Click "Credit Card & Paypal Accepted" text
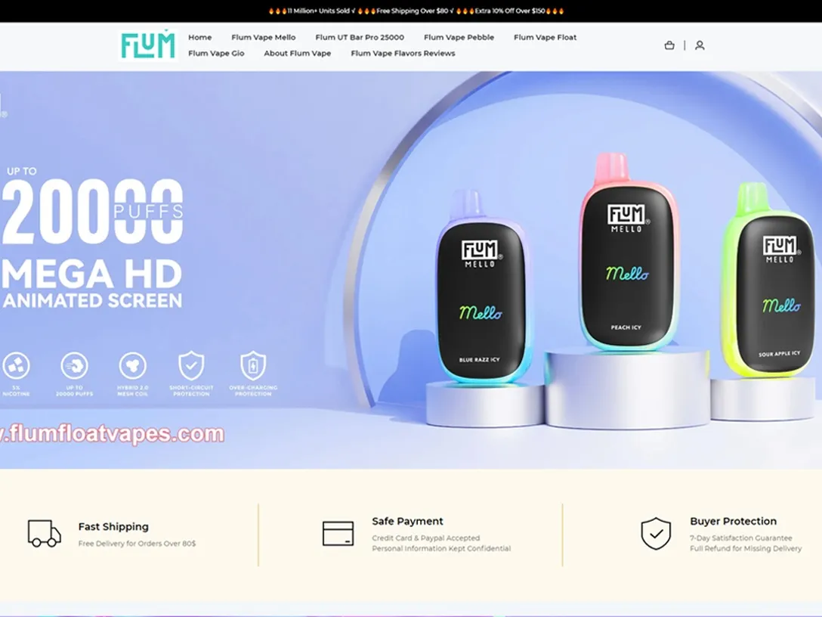This screenshot has width=822, height=617. point(425,538)
